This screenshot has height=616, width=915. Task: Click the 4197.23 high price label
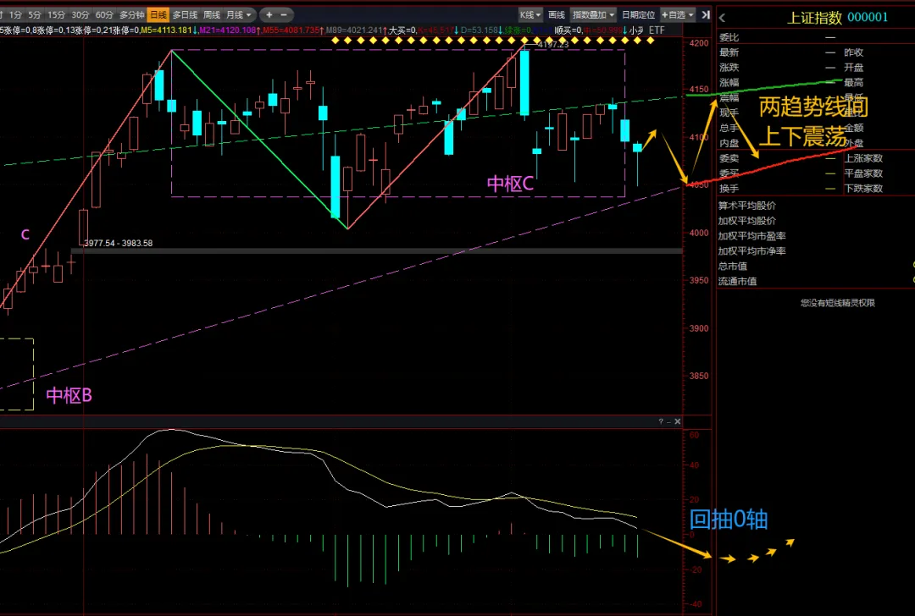click(x=552, y=44)
